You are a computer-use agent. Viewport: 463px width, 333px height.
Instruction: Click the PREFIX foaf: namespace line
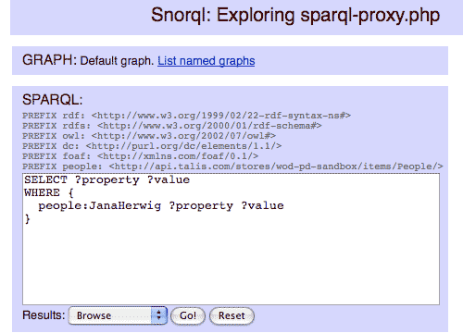pyautogui.click(x=141, y=156)
